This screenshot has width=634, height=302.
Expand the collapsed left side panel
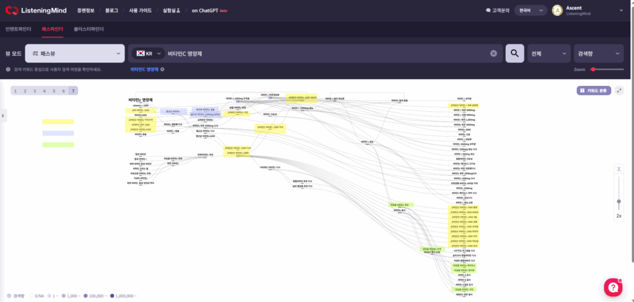(2, 115)
